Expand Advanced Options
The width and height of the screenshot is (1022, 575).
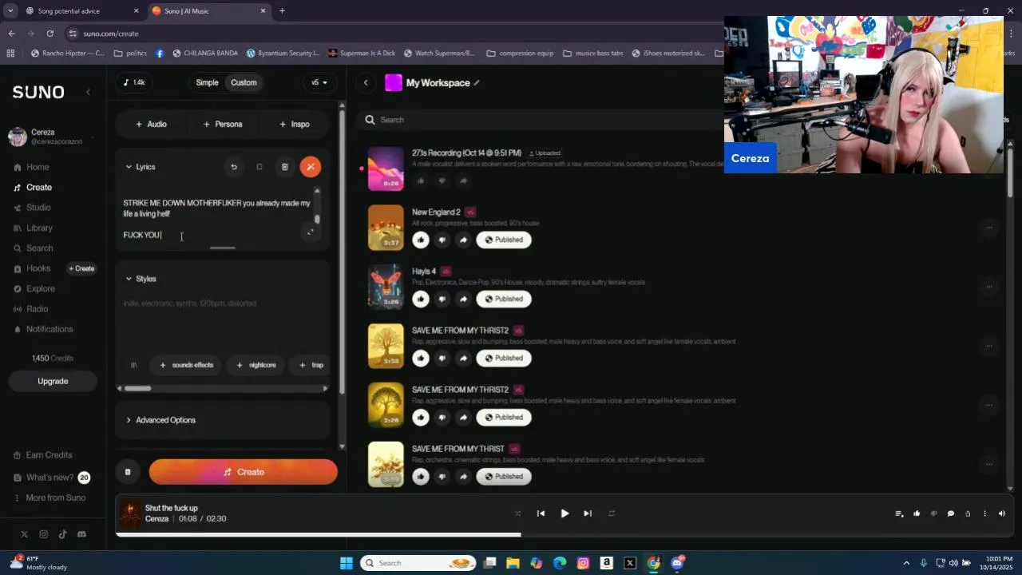point(160,420)
